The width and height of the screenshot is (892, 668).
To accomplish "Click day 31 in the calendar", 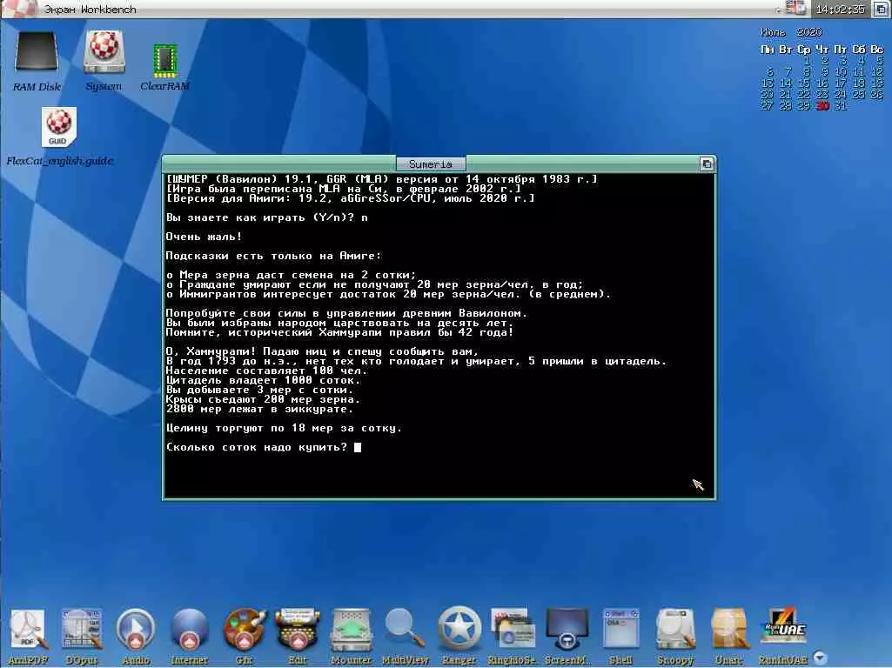I will tap(841, 106).
